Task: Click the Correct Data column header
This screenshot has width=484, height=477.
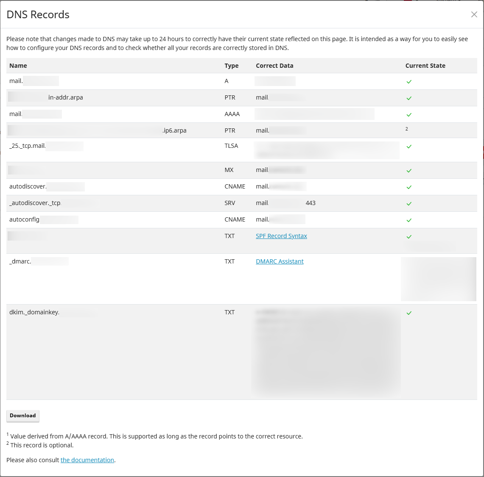Action: 274,66
